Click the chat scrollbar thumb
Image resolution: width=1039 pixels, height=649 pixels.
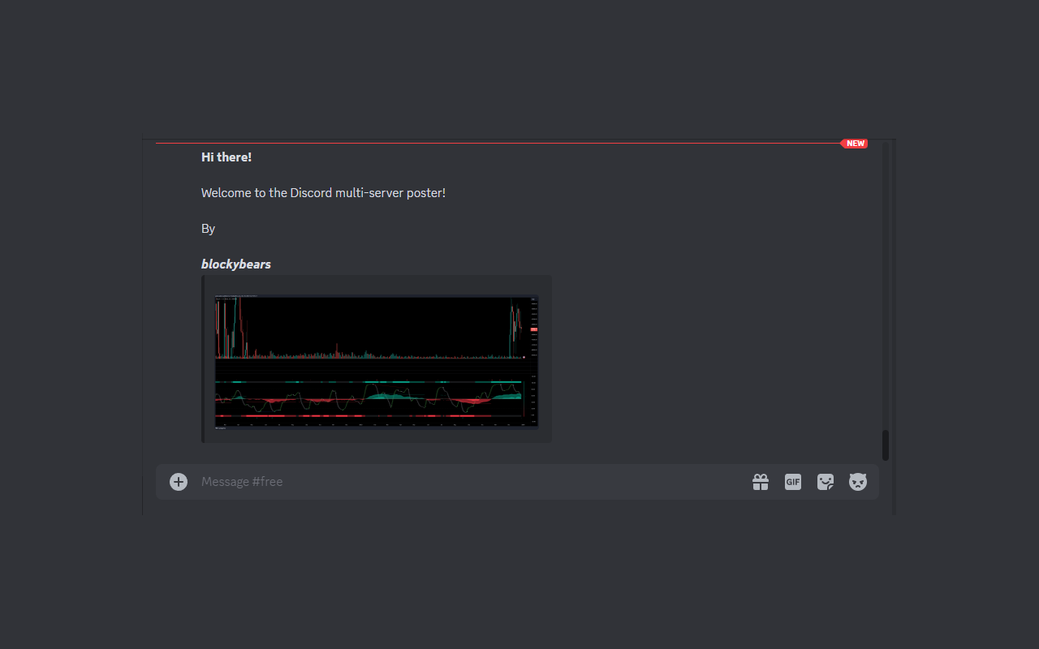[886, 445]
